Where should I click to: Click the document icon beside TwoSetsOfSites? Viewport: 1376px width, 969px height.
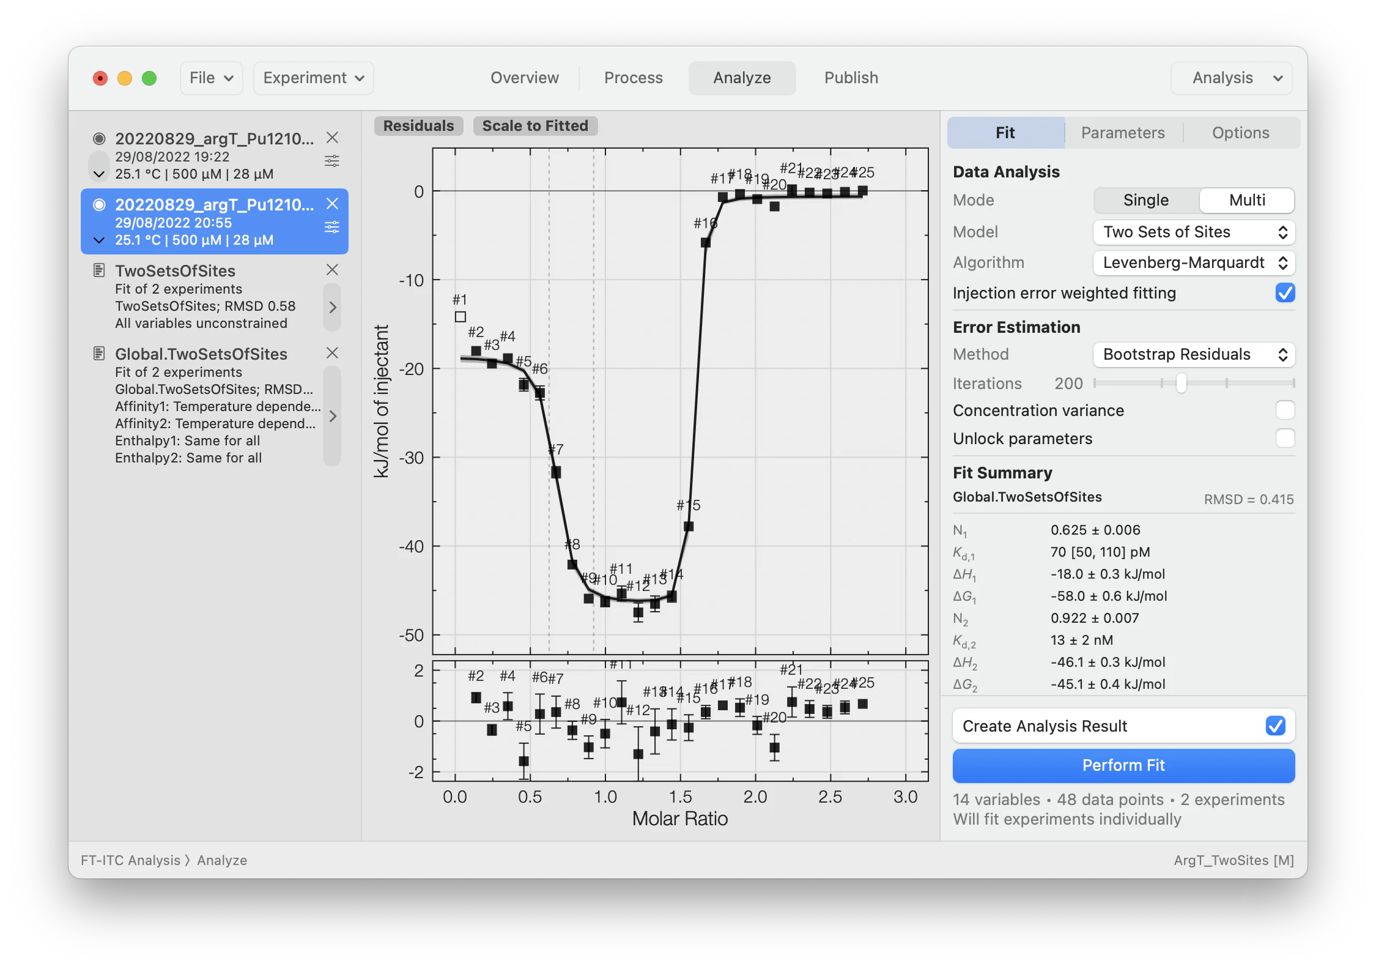click(99, 270)
